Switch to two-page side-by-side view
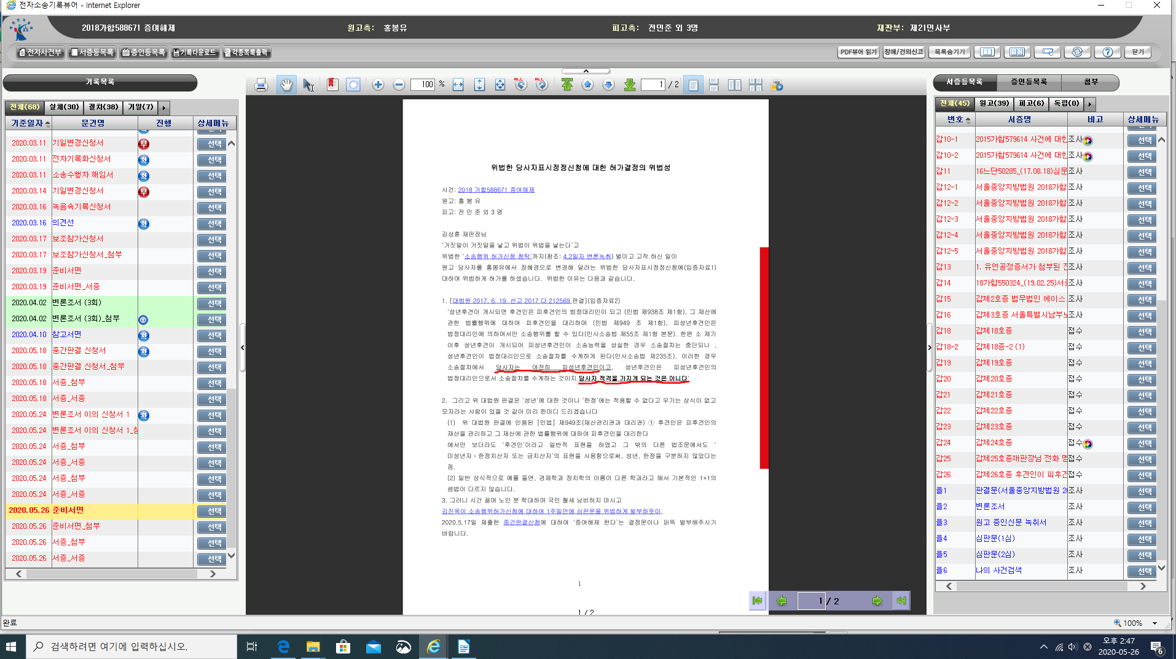The image size is (1176, 659). 734,85
